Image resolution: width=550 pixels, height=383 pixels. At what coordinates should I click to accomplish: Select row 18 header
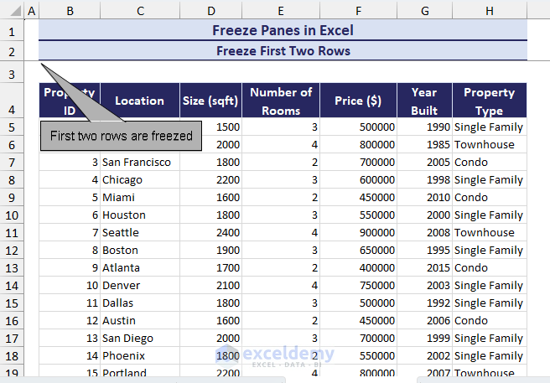[12, 356]
